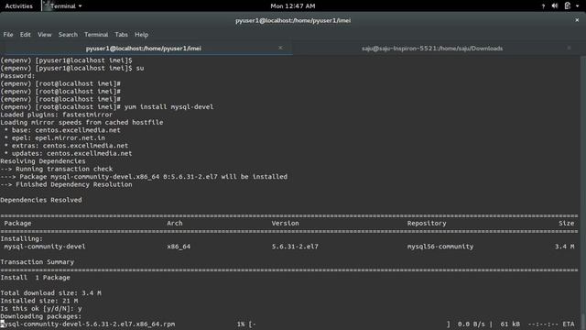Open the Search menu
The height and width of the screenshot is (330, 586).
(x=68, y=35)
